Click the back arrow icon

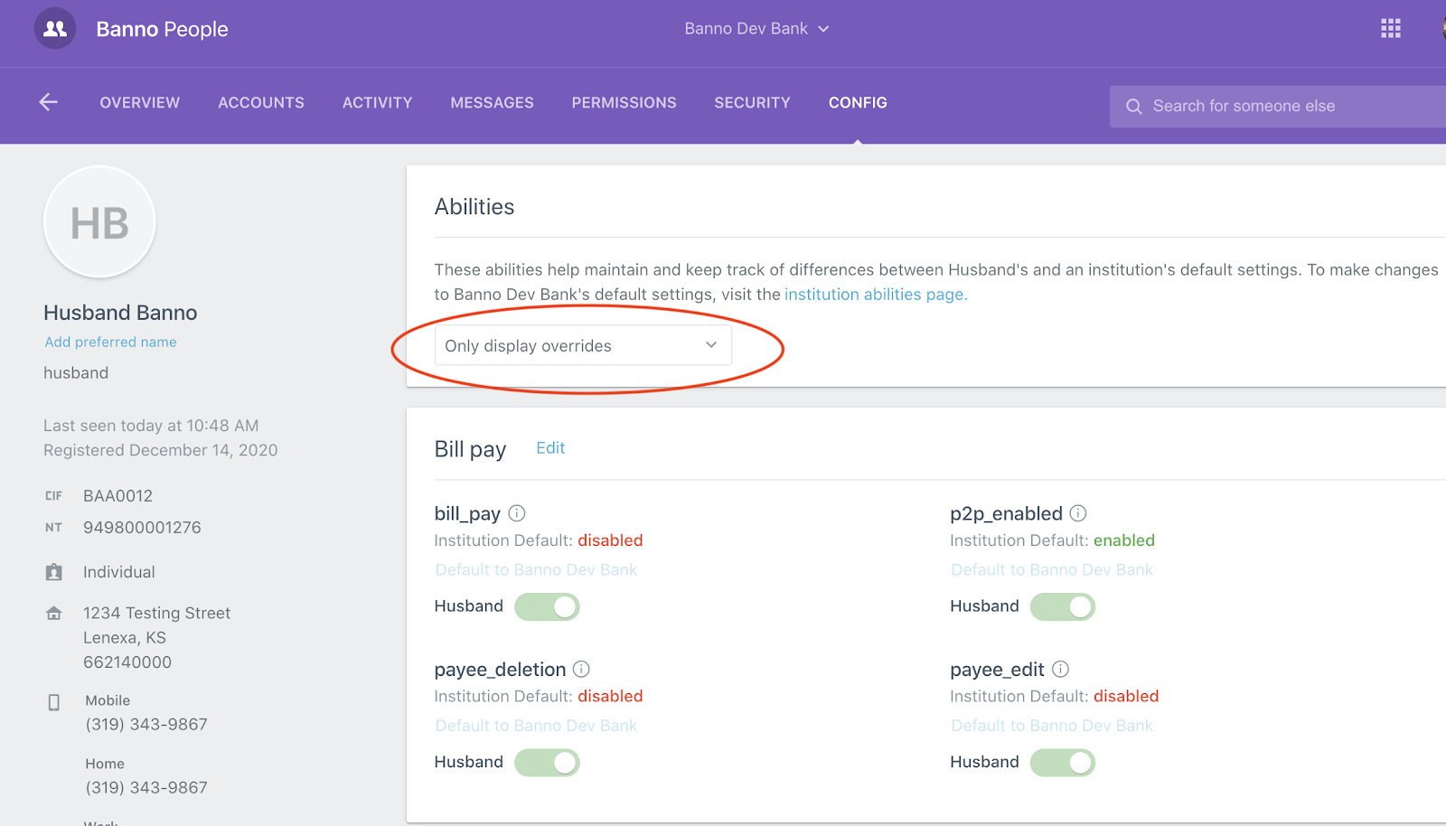pyautogui.click(x=49, y=103)
